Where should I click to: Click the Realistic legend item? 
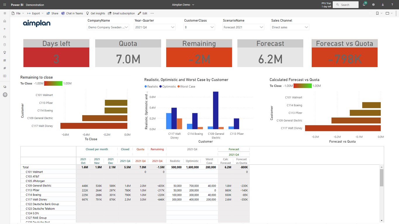click(151, 87)
